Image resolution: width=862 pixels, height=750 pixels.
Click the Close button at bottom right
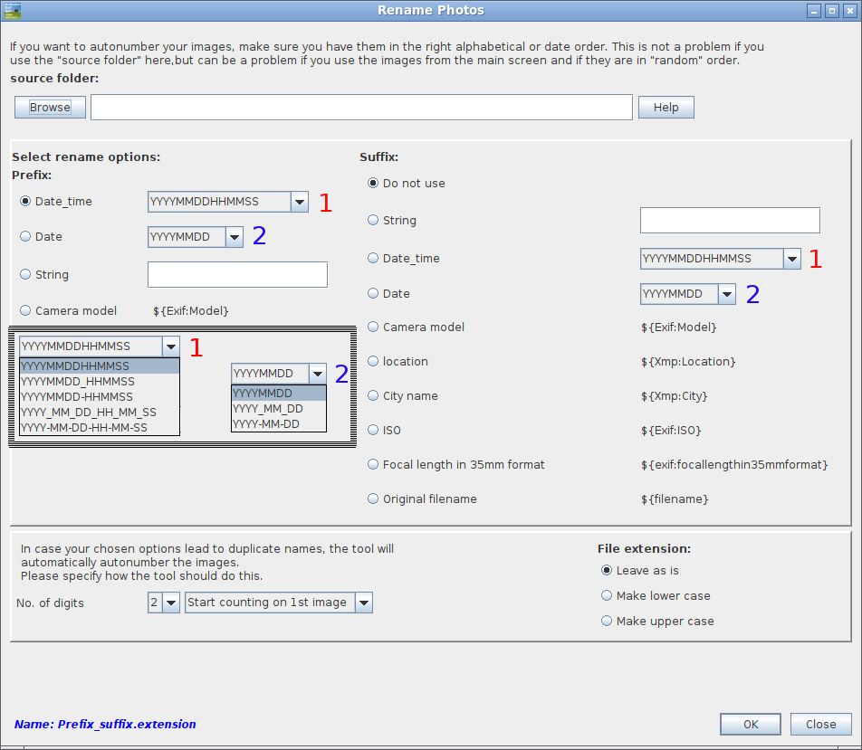pos(820,724)
